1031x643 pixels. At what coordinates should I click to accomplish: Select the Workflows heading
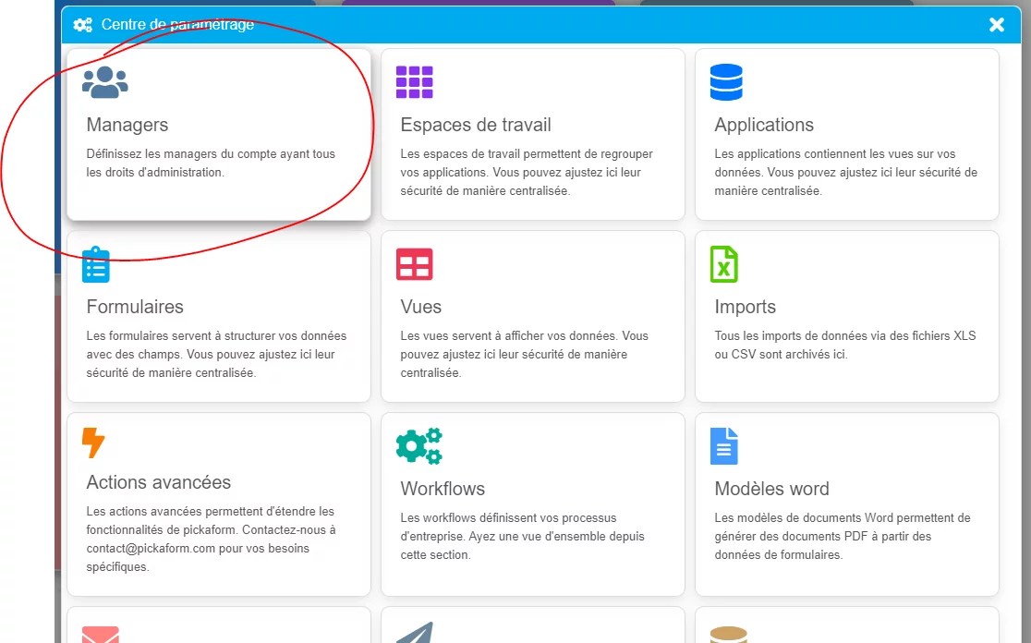coord(443,489)
